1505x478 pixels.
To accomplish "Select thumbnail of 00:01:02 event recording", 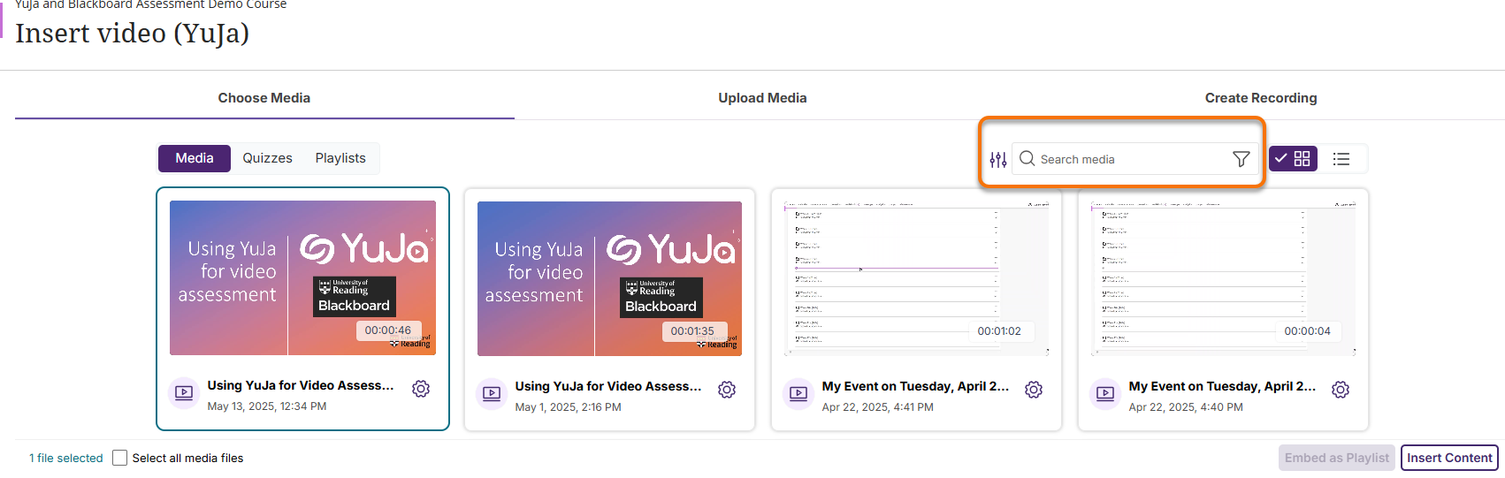I will [916, 279].
